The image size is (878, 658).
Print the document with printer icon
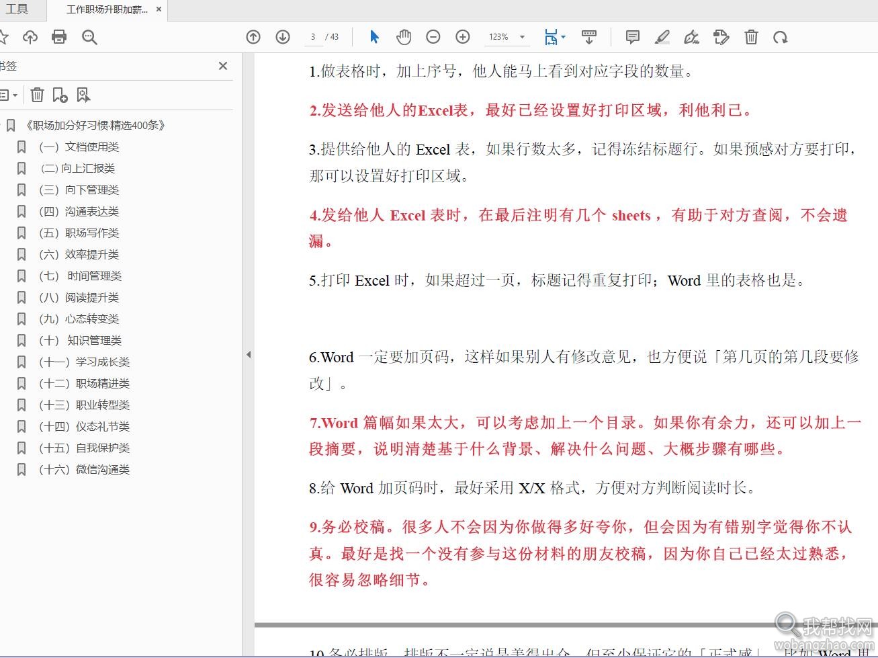coord(59,37)
